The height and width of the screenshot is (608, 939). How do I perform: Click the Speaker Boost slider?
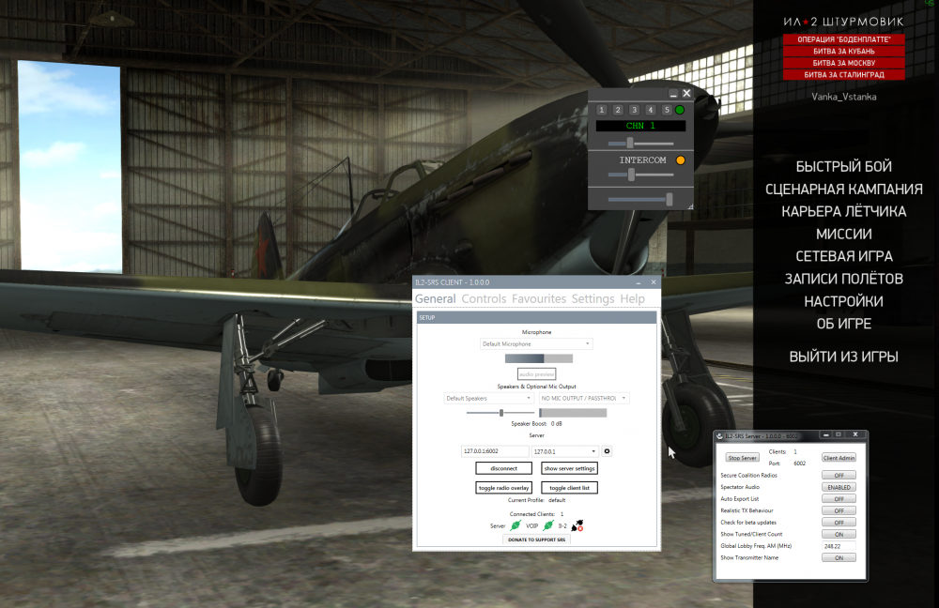[500, 413]
